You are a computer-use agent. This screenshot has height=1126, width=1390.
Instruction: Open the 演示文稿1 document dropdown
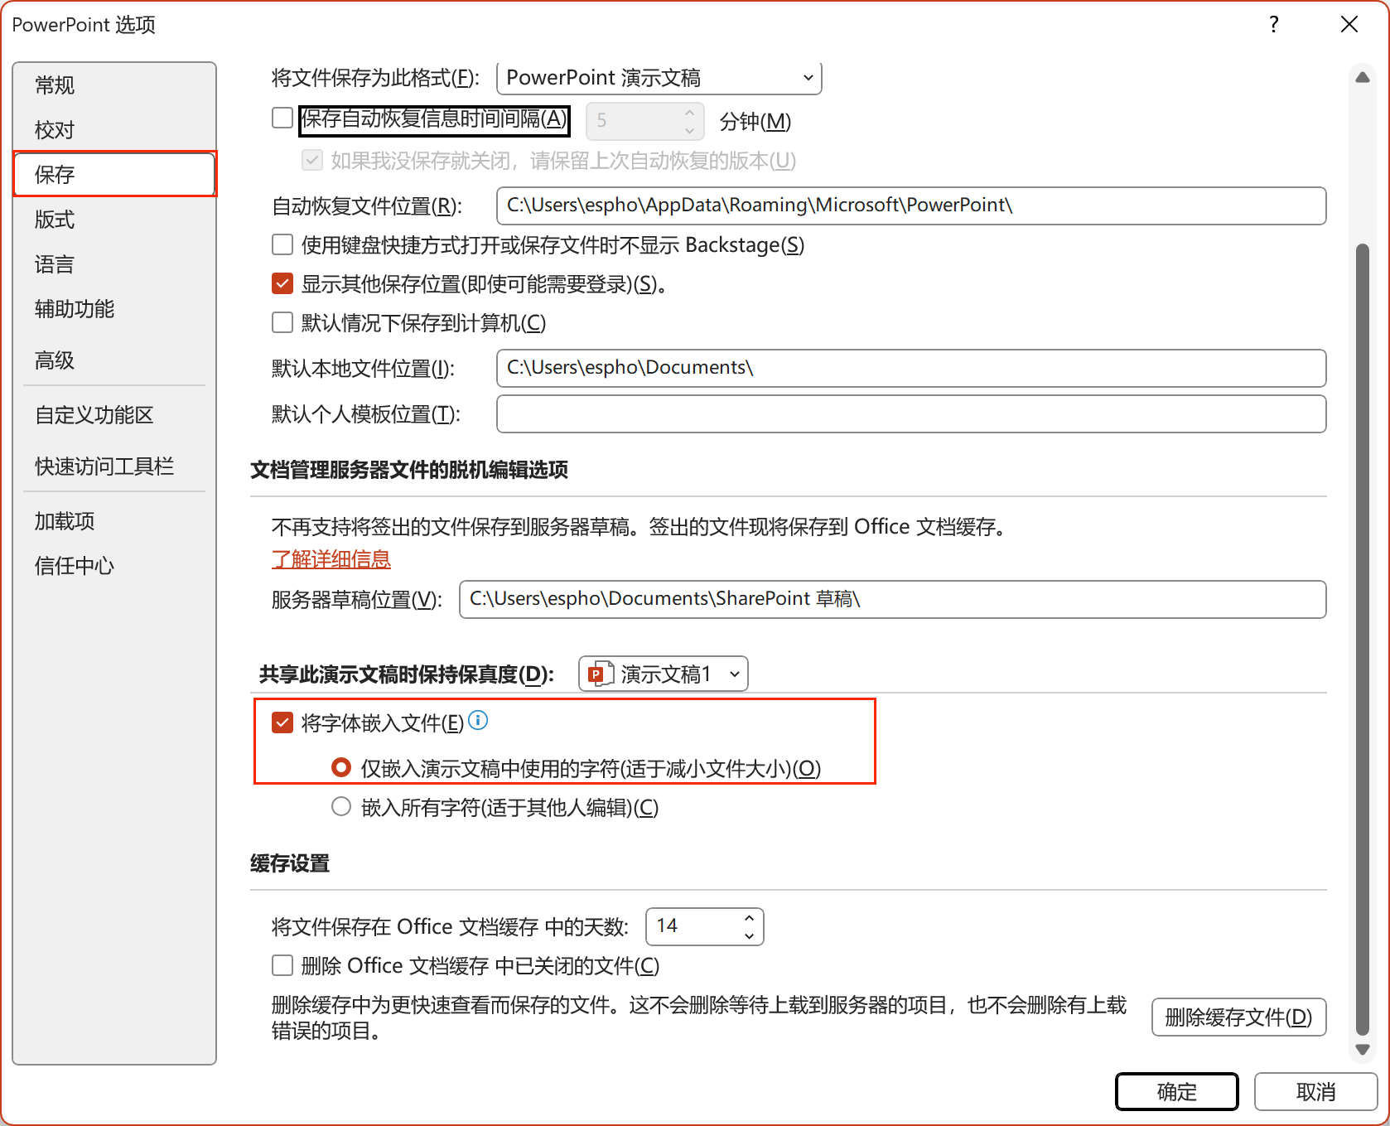[664, 674]
